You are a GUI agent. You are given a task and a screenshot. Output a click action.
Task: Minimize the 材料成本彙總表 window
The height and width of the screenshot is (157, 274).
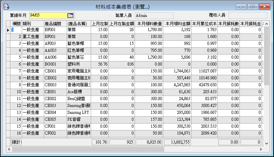(241, 7)
